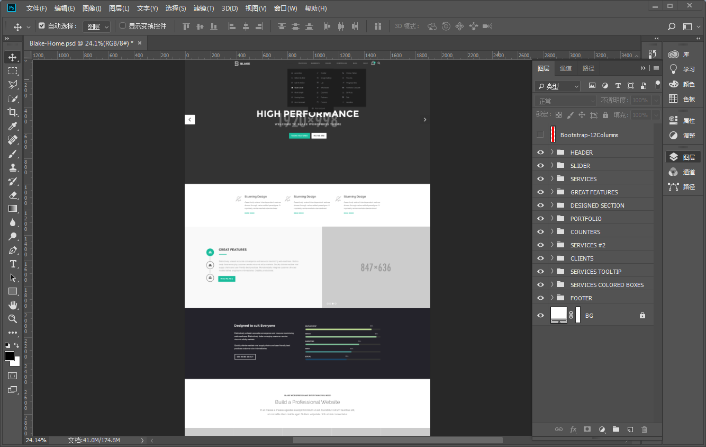Viewport: 706px width, 447px height.
Task: Switch to the 通道 tab in Layers panel
Action: tap(566, 68)
